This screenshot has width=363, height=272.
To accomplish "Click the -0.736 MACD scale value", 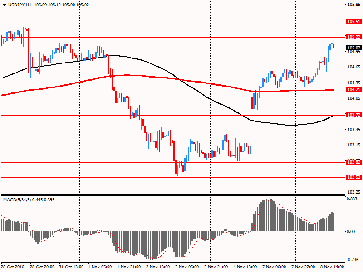I will (352, 260).
